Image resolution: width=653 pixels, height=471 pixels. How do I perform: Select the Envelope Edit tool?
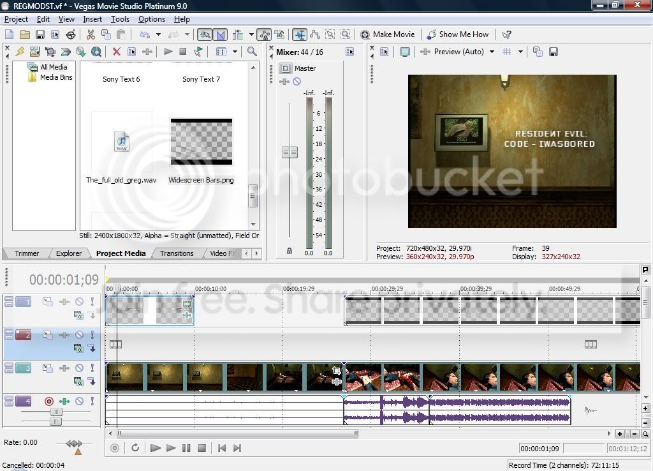click(x=315, y=34)
